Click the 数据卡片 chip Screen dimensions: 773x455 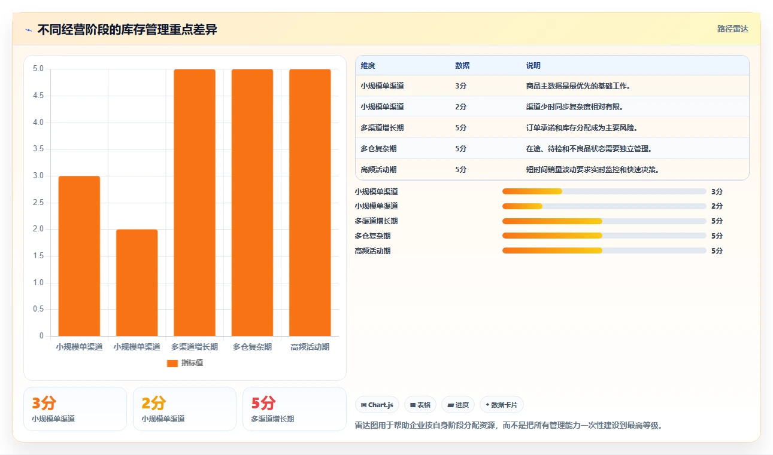(x=502, y=405)
